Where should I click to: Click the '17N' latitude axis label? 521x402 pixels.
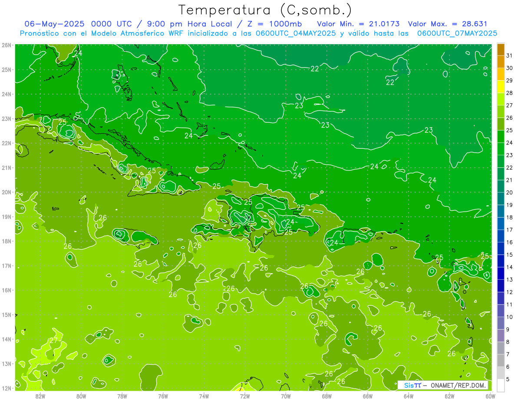click(x=6, y=265)
